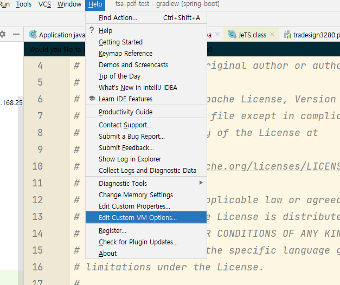Open the Tools menu
Viewport: 340px width, 285px height.
[24, 4]
